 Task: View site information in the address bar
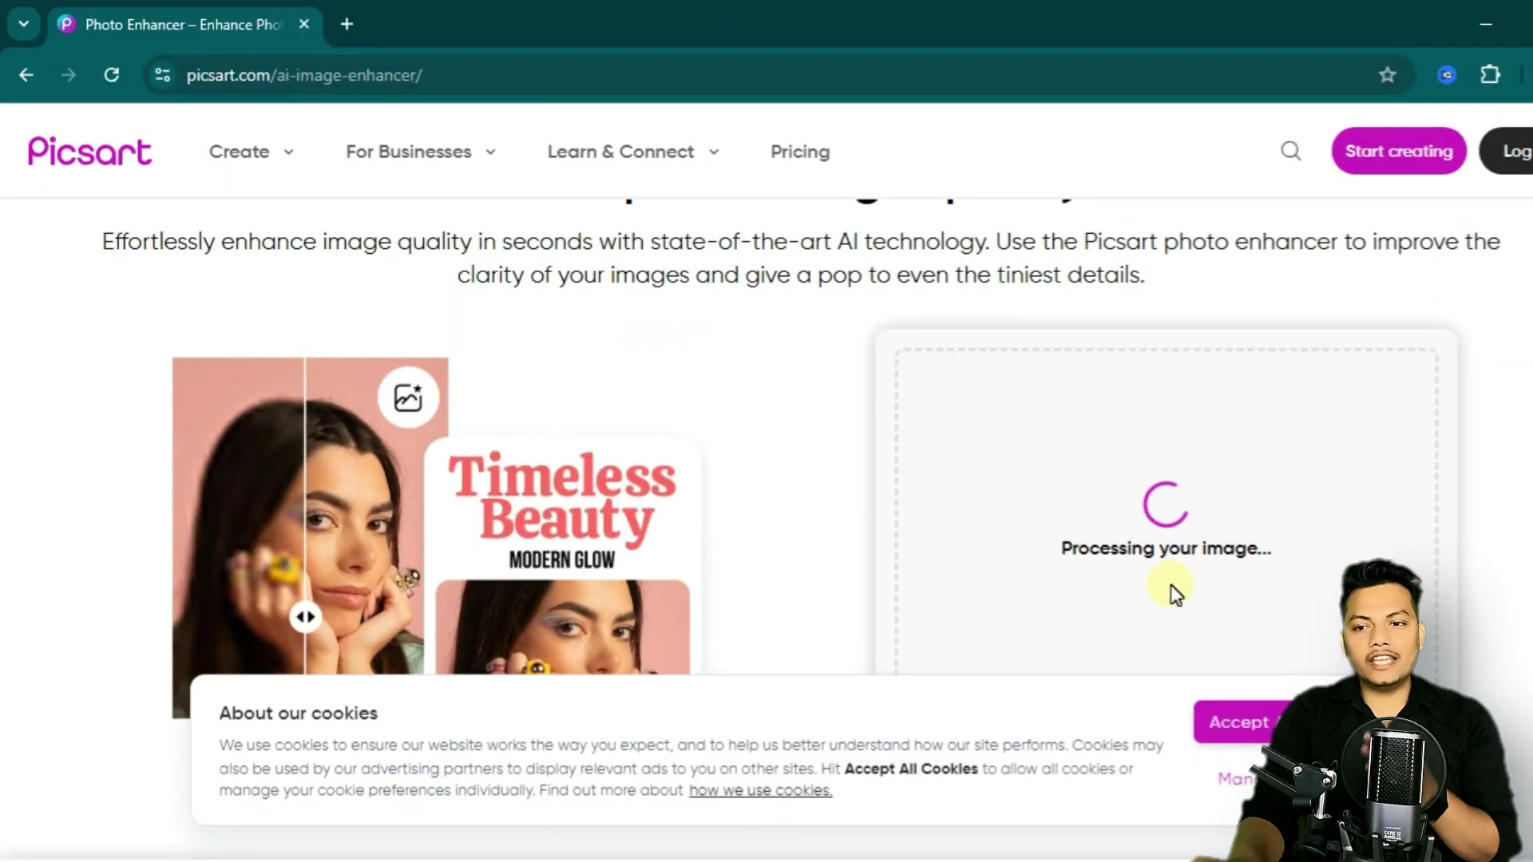[162, 75]
